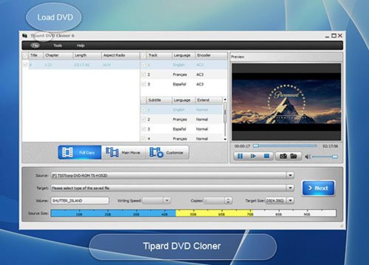This screenshot has width=369, height=265.
Task: Uncheck the Español audio track
Action: pos(144,84)
